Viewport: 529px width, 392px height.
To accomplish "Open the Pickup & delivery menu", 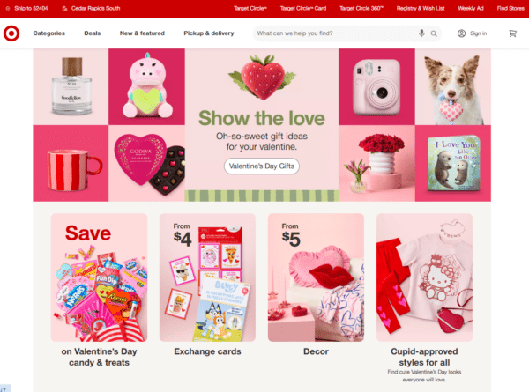I will click(208, 33).
